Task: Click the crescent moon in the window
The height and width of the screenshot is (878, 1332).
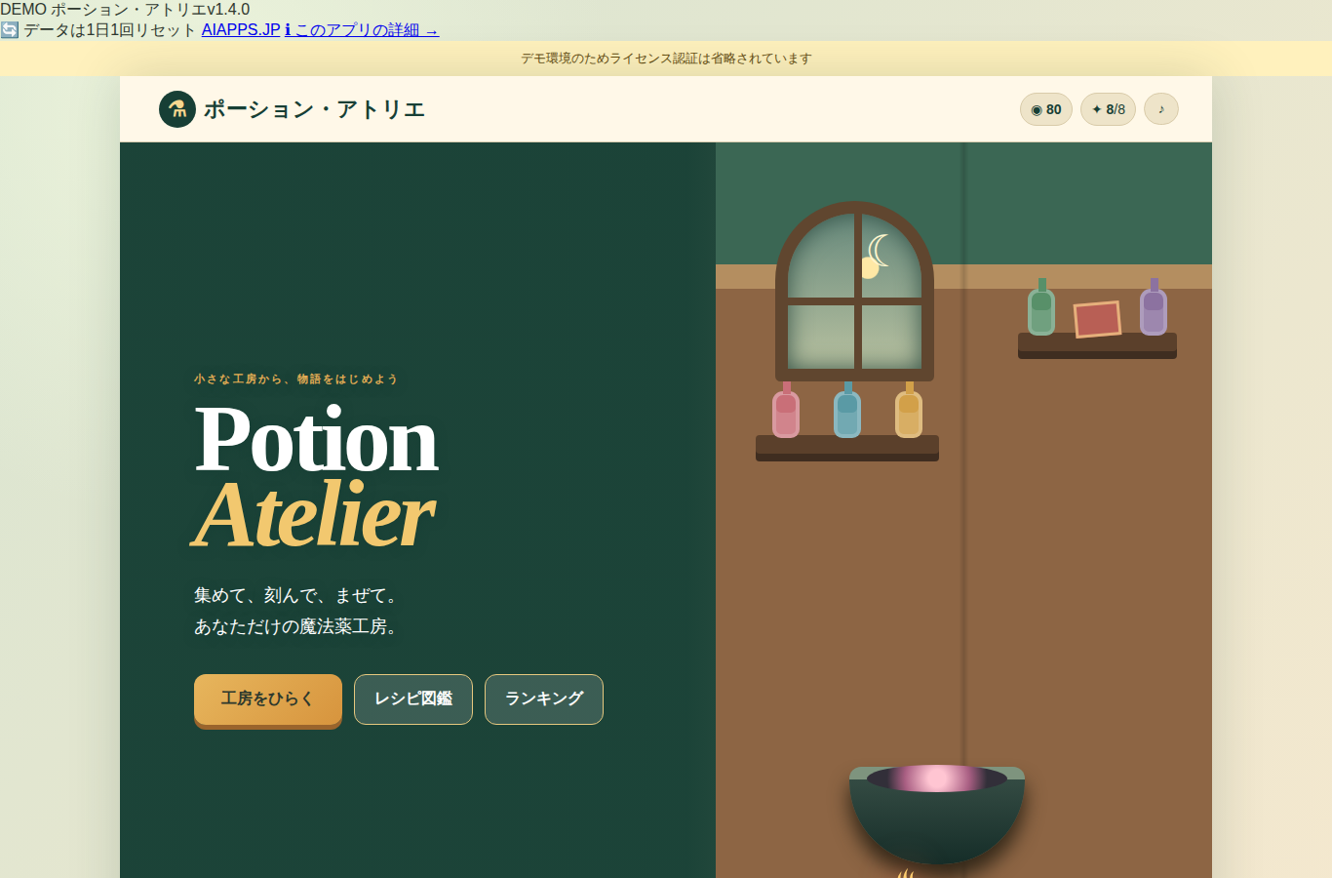Action: tap(878, 252)
